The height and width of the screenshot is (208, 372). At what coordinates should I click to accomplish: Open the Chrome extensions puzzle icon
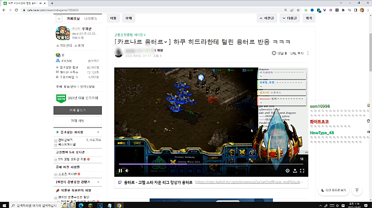343,10
